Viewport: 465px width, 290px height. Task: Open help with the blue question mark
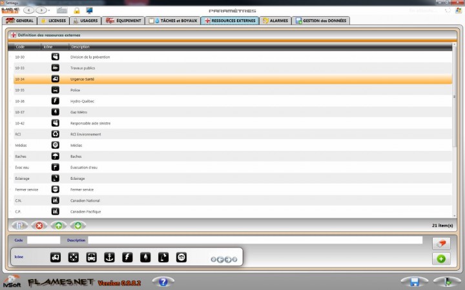tap(163, 282)
